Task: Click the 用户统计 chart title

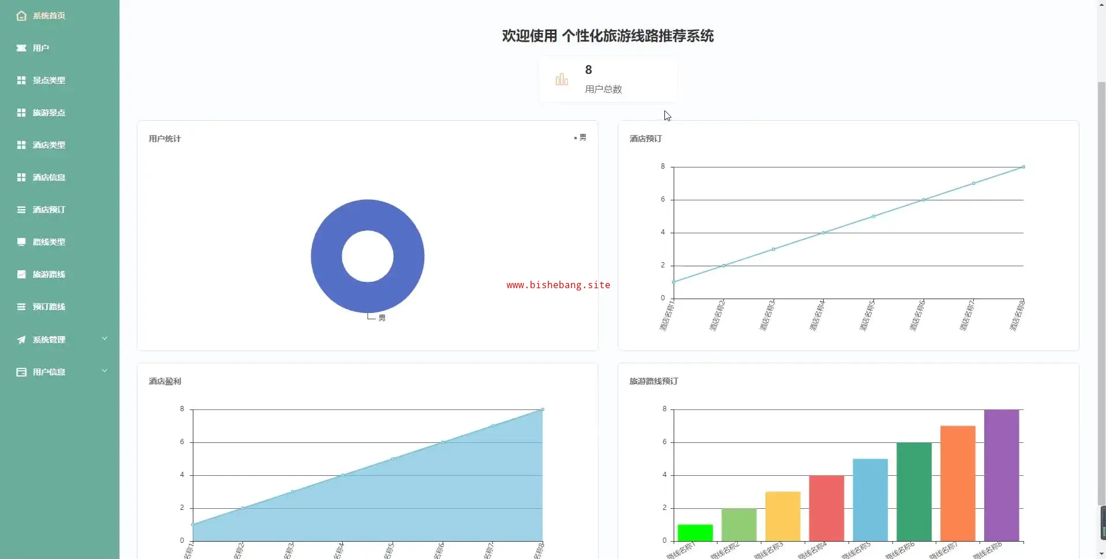Action: (165, 139)
